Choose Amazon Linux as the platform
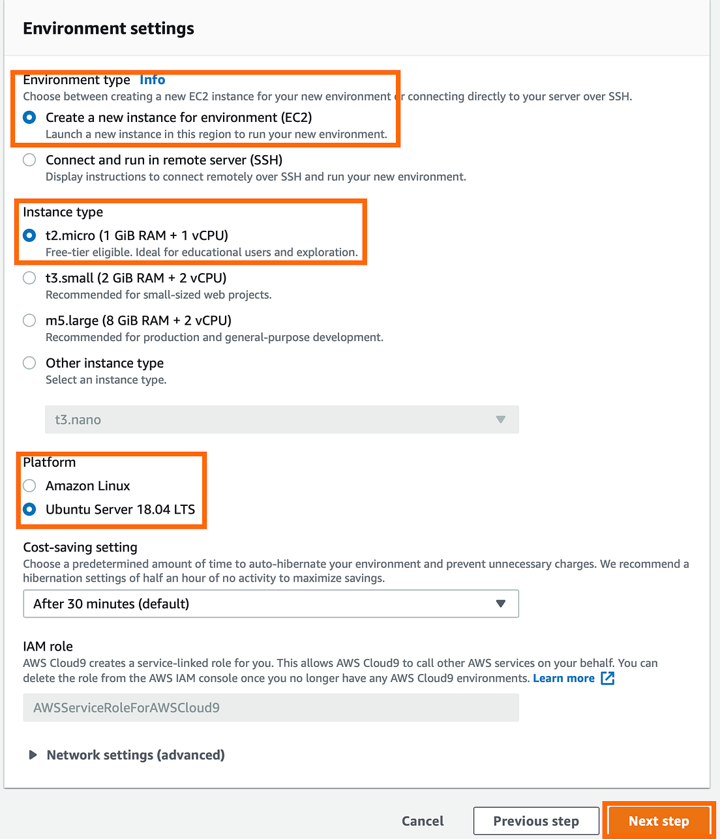This screenshot has height=839, width=720. [x=29, y=486]
